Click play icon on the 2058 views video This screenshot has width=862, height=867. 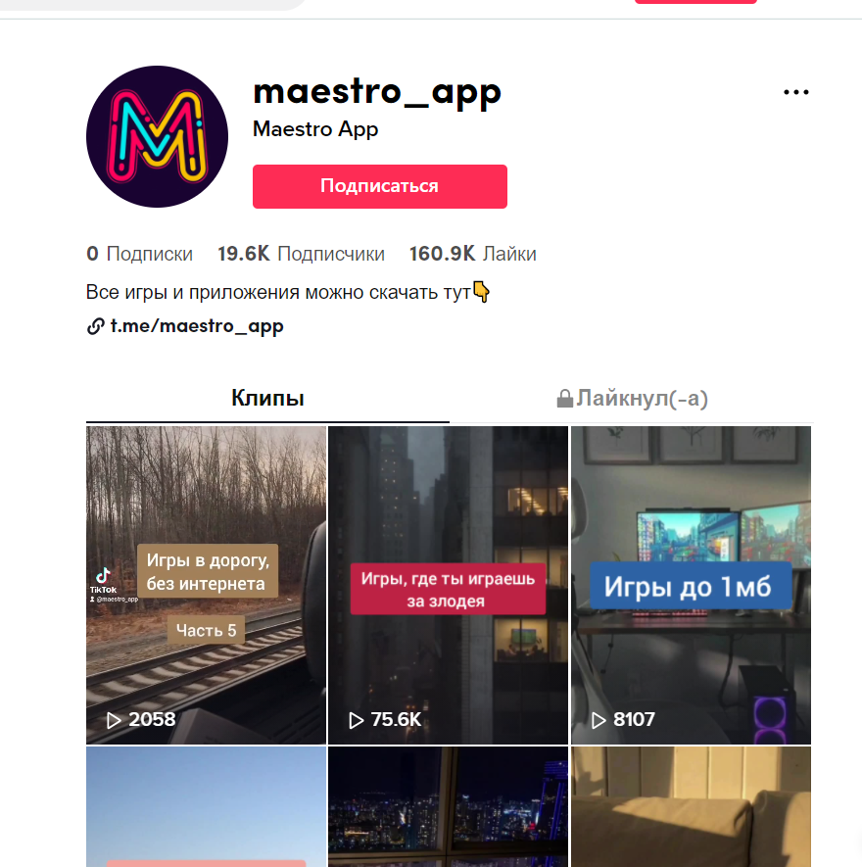[x=114, y=720]
